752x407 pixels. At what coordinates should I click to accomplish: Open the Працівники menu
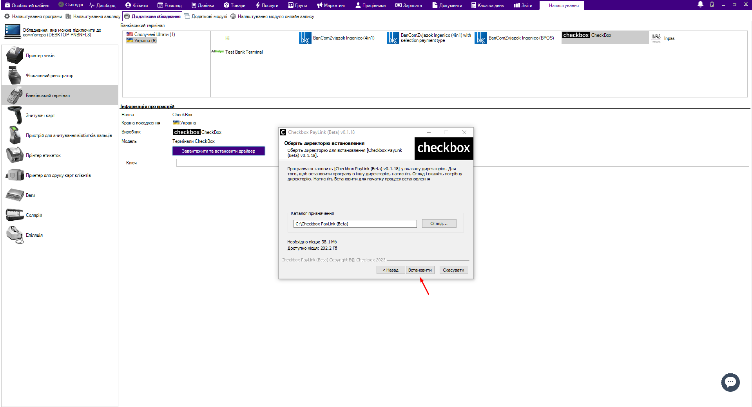pyautogui.click(x=370, y=5)
